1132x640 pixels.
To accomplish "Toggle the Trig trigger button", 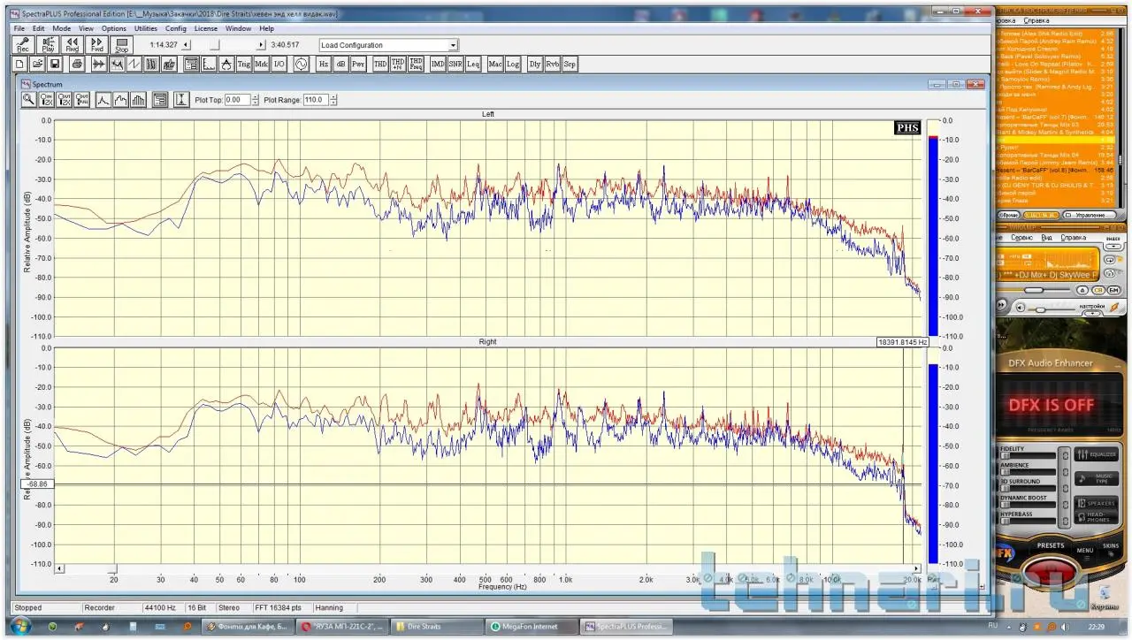I will tap(243, 65).
